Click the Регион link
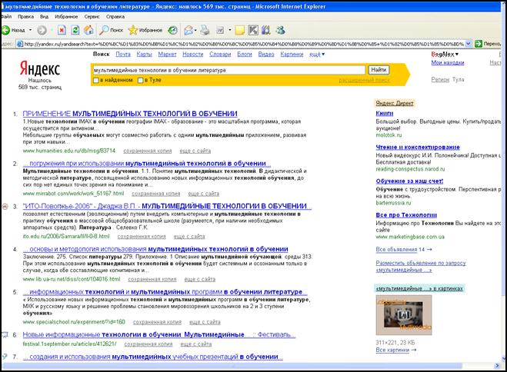Viewport: 507px width, 372px height. (440, 79)
